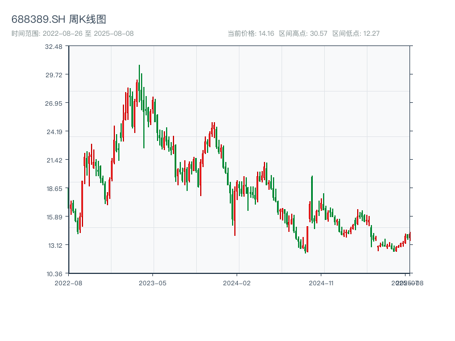Click the tall green spike candle before 2024-11

(312, 199)
